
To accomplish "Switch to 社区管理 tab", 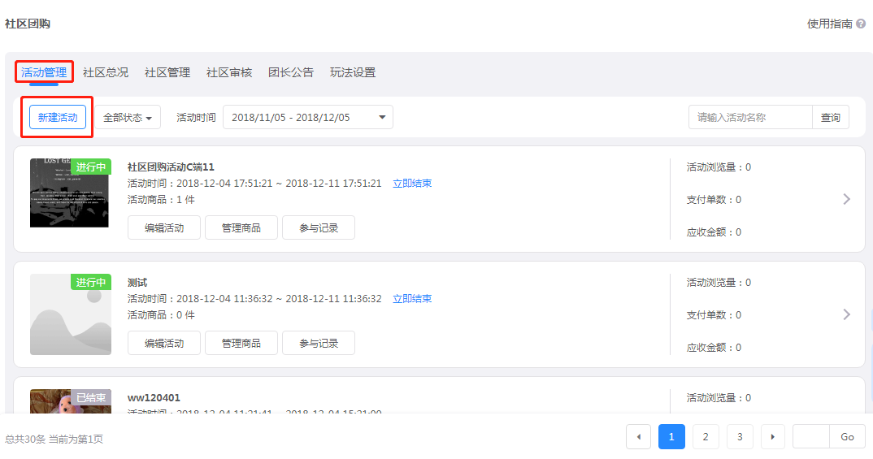I will [x=167, y=72].
